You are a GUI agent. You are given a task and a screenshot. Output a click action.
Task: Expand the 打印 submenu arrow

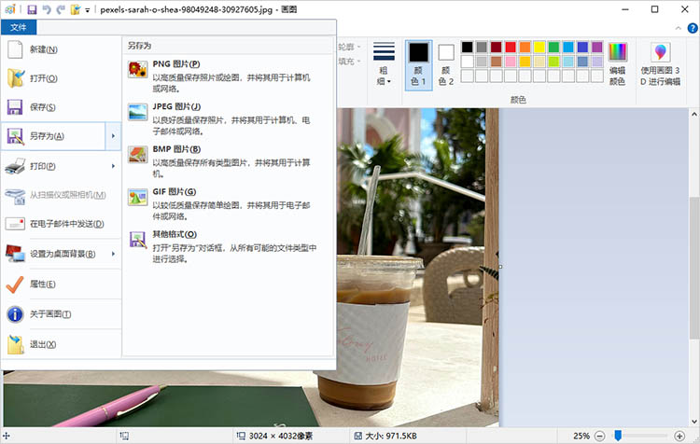113,166
